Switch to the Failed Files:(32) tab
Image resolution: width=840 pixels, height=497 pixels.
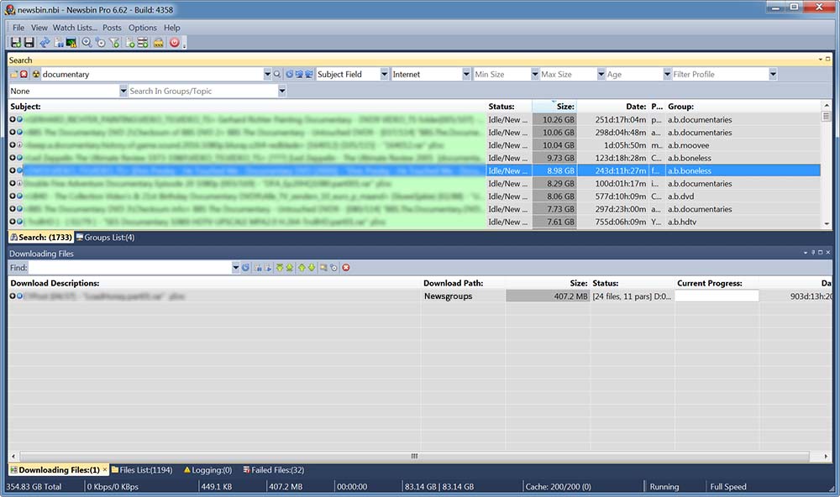pyautogui.click(x=273, y=469)
